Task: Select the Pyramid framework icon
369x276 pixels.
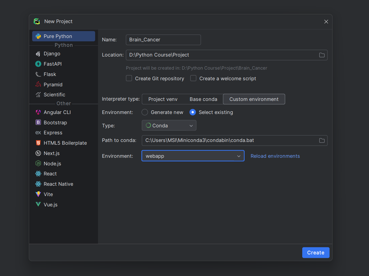Action: pos(38,85)
